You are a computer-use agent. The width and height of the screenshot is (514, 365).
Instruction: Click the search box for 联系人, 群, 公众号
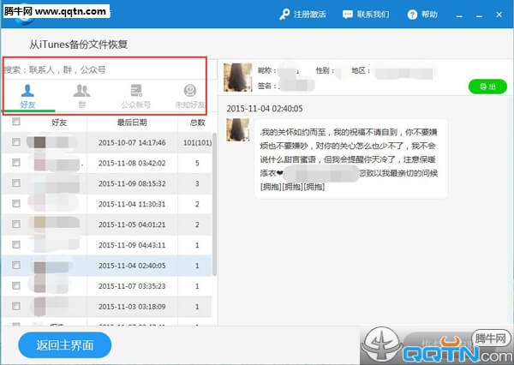point(105,69)
